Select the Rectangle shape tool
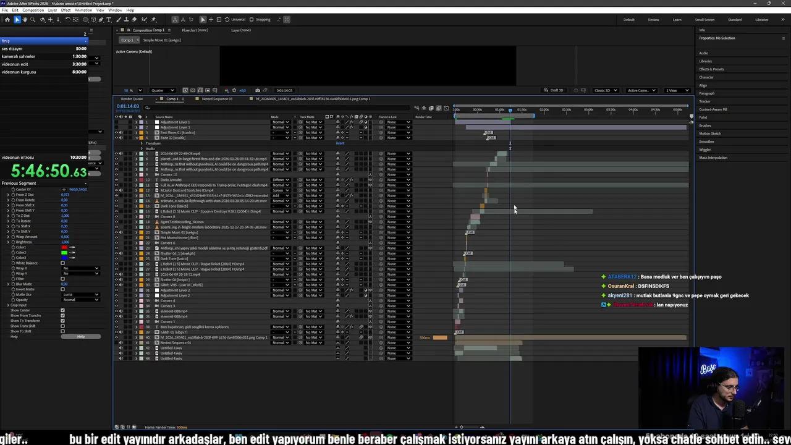This screenshot has width=791, height=445. click(85, 20)
